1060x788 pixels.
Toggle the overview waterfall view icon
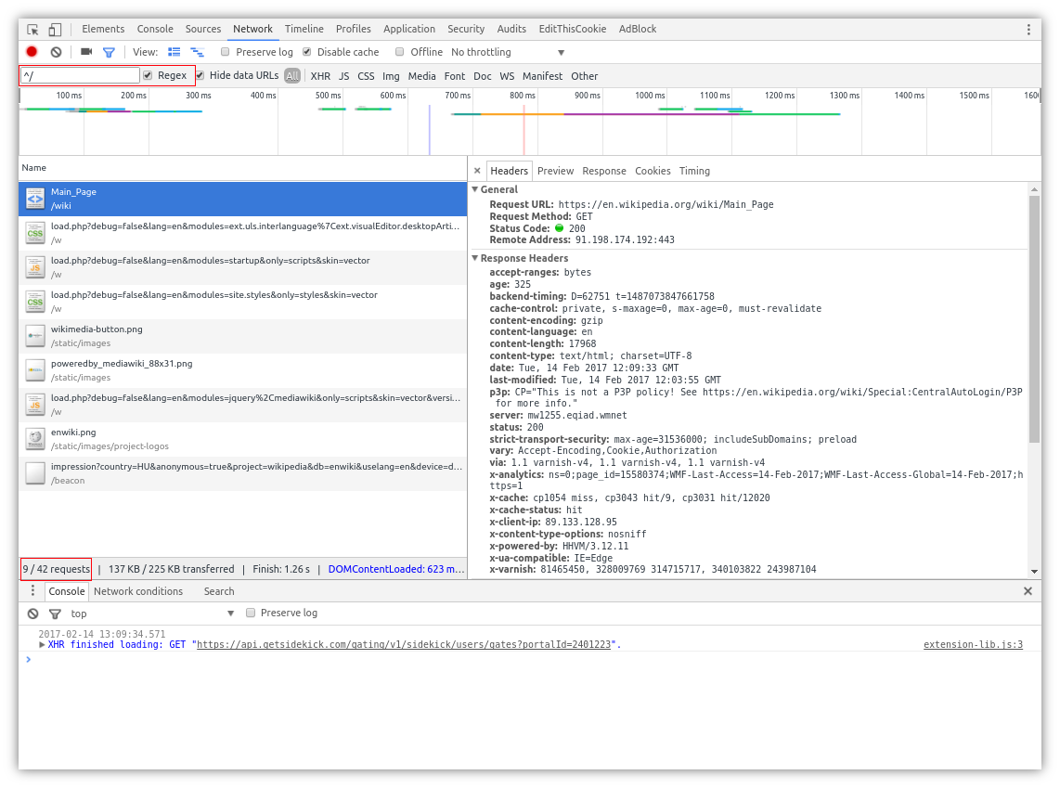[x=198, y=52]
